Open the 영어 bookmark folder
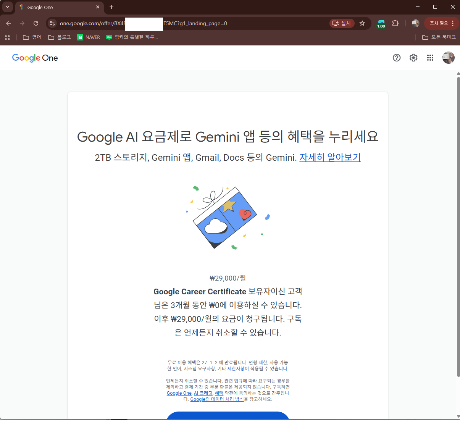The image size is (460, 423). pyautogui.click(x=32, y=37)
